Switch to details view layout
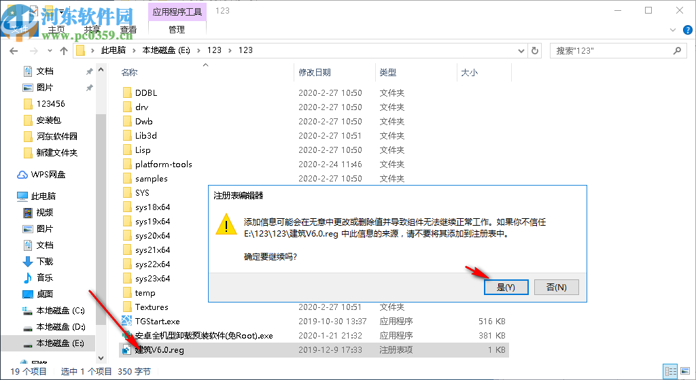Image resolution: width=696 pixels, height=380 pixels. (670, 371)
